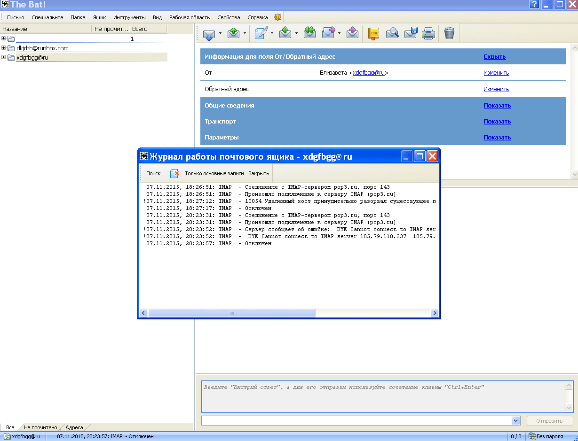This screenshot has width=578, height=441.
Task: Click the Всего column header
Action: tap(148, 29)
